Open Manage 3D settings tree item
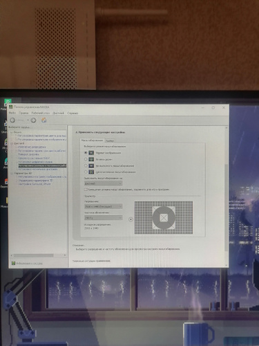The image size is (259, 346). 35,181
